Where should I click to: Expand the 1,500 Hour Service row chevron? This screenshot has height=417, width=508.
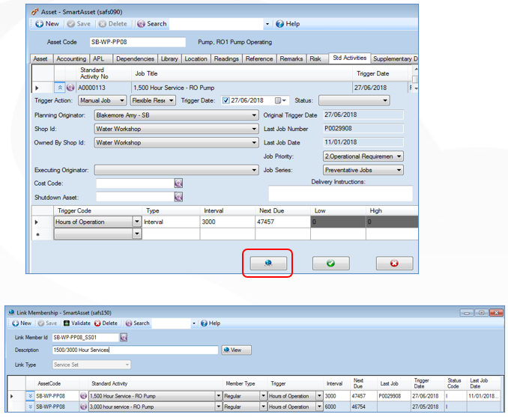click(30, 396)
